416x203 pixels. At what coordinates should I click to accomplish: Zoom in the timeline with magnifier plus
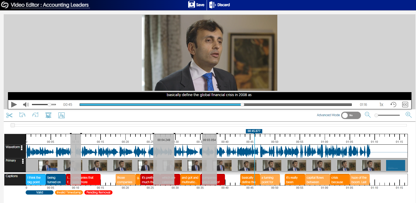pyautogui.click(x=408, y=115)
